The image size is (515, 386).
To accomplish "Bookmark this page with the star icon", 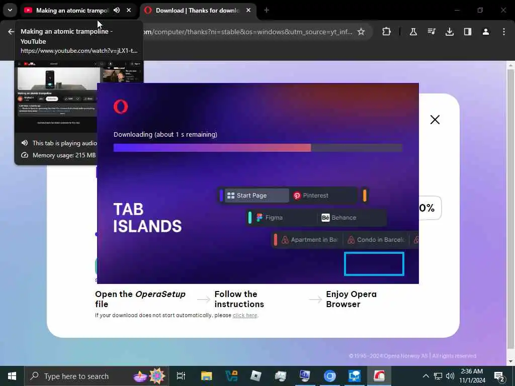I will coord(361,32).
